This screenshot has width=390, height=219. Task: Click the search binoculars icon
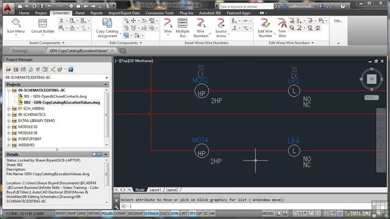click(x=277, y=6)
